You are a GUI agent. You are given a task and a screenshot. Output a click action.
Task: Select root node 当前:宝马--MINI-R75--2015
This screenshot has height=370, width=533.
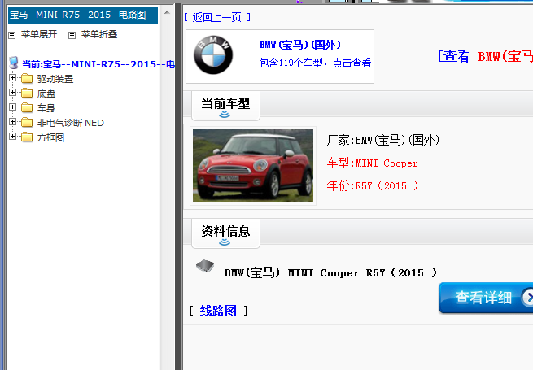click(98, 64)
